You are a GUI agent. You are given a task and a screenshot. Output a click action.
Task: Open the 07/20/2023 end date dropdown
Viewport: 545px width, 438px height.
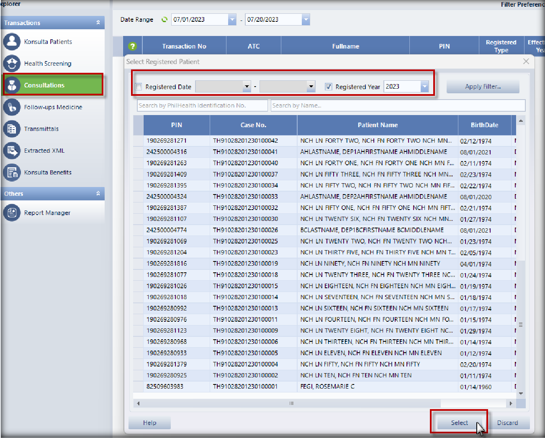[306, 20]
